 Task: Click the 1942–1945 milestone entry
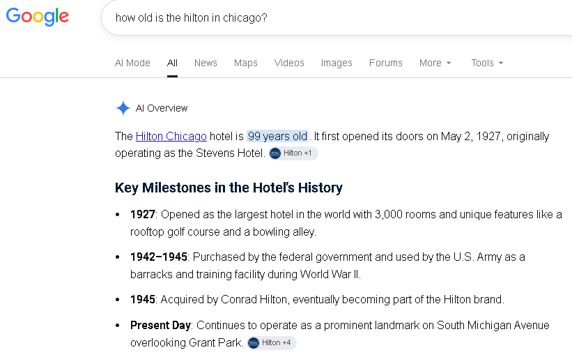pos(327,266)
